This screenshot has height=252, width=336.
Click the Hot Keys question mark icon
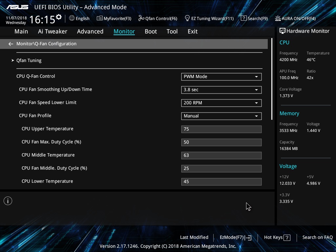tap(287, 238)
